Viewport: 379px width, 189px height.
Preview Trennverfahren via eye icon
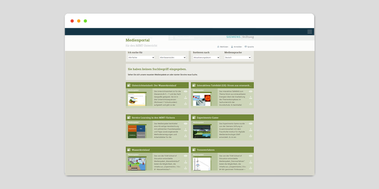pyautogui.click(x=251, y=156)
